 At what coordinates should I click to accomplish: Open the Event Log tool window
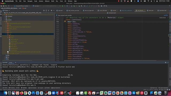point(154,88)
